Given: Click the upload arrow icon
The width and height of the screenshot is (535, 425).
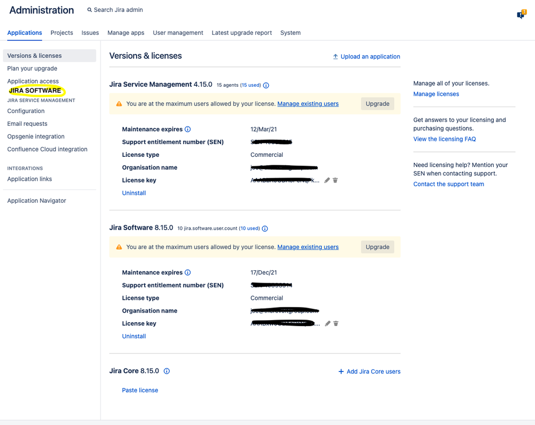Looking at the screenshot, I should 335,57.
